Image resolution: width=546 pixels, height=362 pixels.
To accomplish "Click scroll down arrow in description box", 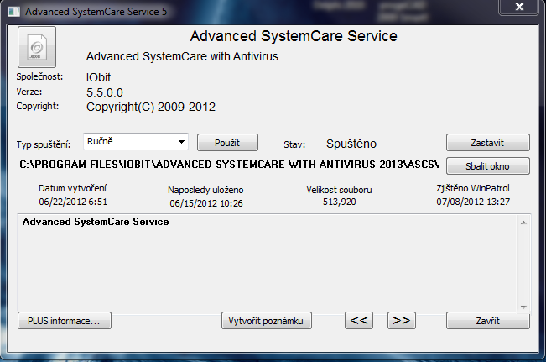I will pyautogui.click(x=523, y=307).
